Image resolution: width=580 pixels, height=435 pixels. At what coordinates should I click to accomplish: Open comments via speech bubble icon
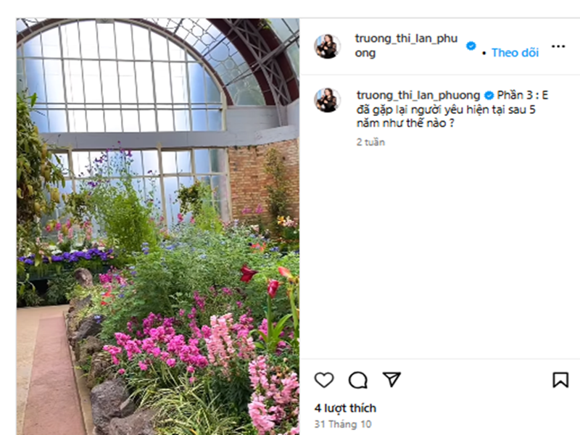[357, 380]
